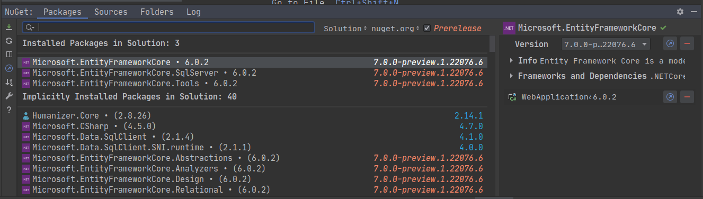This screenshot has width=703, height=199.
Task: Open the nuget.org source dropdown
Action: [395, 29]
